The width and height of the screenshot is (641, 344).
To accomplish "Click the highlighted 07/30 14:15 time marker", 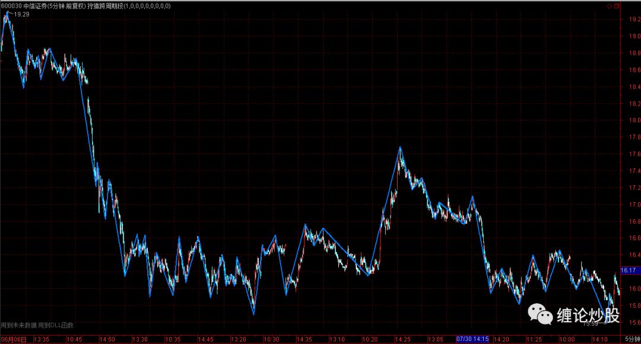I will (472, 340).
